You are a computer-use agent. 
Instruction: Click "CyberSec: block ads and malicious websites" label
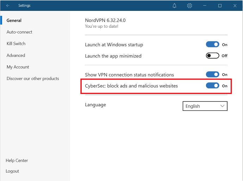coord(131,86)
